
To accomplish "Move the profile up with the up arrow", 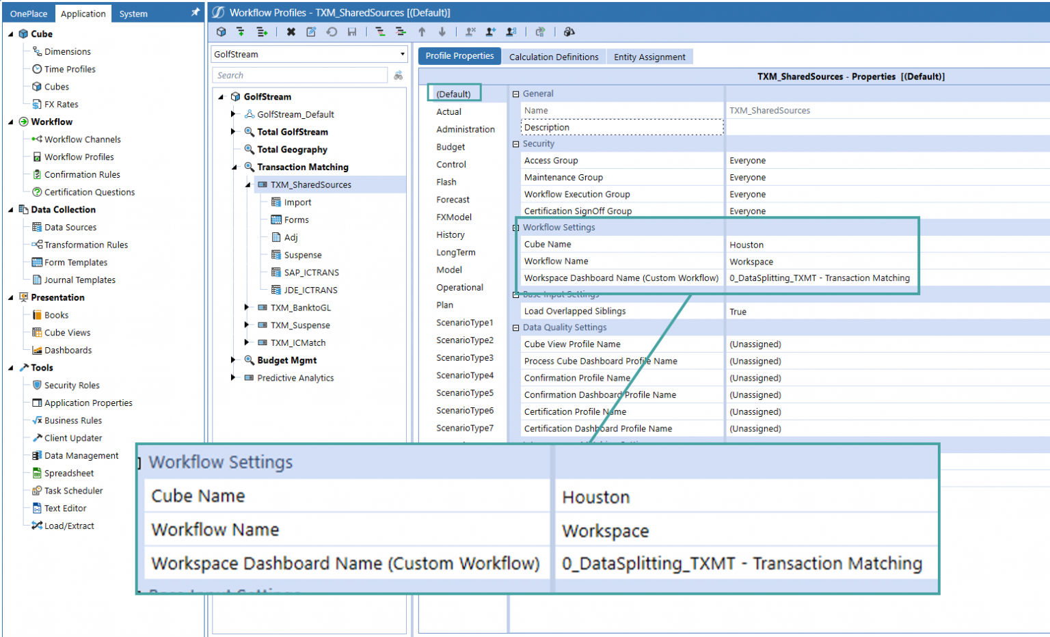I will point(422,31).
